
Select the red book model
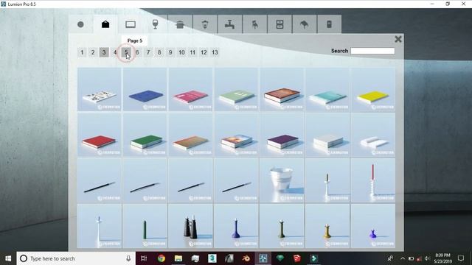(x=100, y=135)
